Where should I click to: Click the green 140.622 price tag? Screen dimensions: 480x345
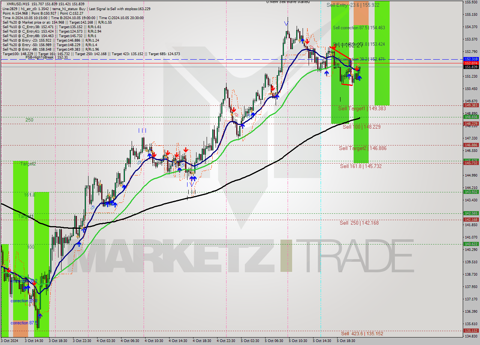471,244
